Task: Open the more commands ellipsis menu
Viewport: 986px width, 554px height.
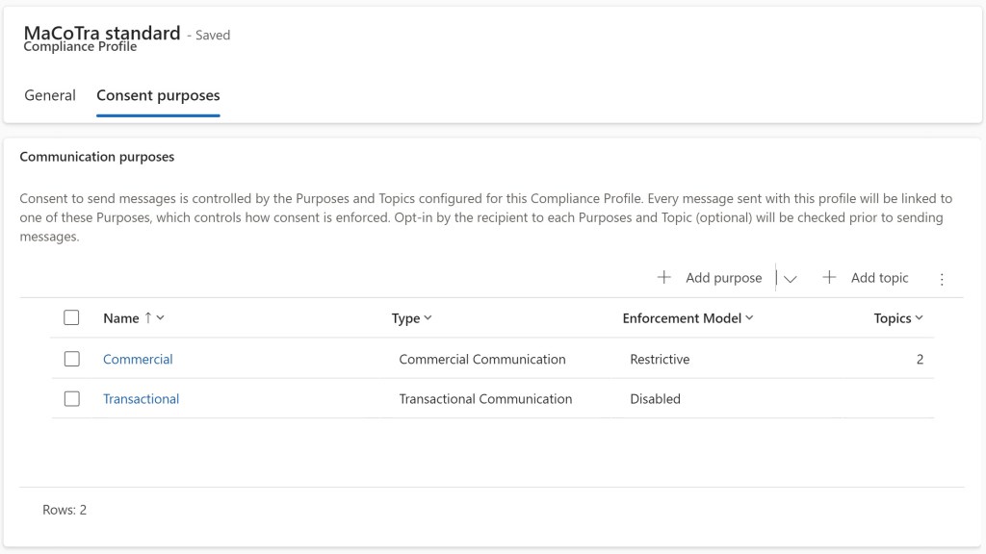Action: (942, 277)
